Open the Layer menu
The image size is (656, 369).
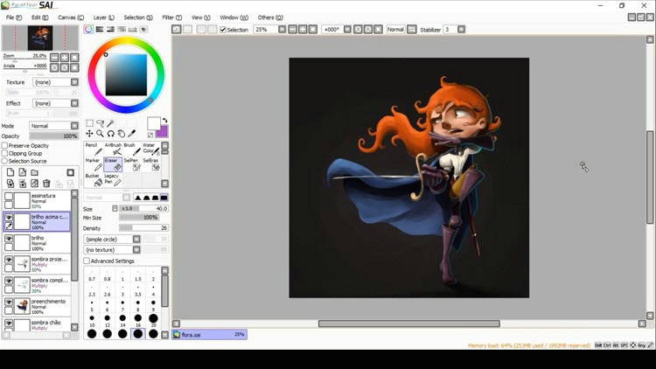click(x=103, y=17)
